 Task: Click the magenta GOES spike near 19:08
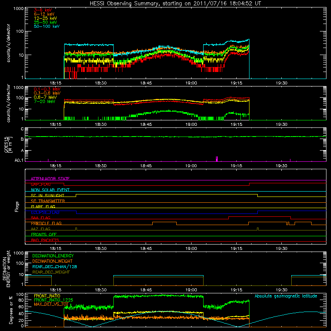(x=216, y=159)
